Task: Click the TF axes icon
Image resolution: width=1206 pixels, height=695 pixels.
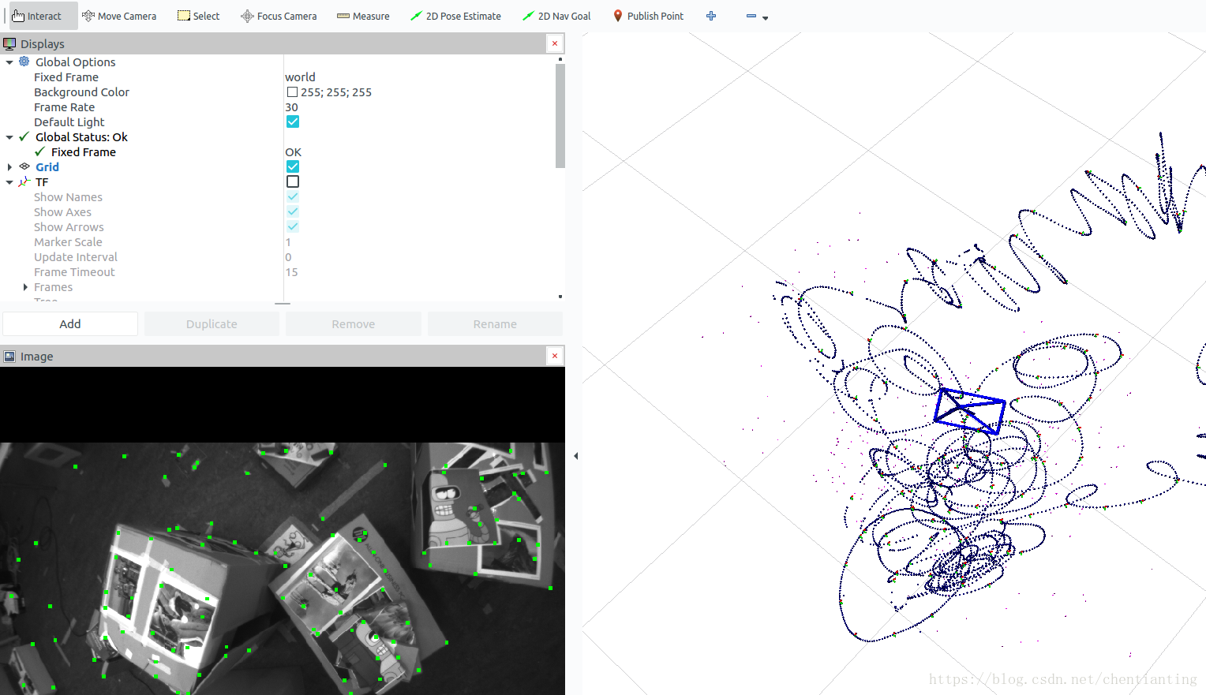Action: (x=24, y=181)
